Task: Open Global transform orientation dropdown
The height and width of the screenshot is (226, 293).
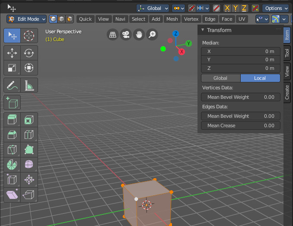Action: click(x=153, y=8)
